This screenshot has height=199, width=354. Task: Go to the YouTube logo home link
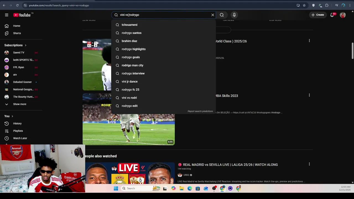(x=22, y=15)
